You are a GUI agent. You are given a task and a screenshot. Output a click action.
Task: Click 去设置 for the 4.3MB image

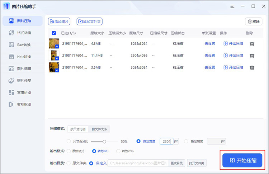click(210, 44)
